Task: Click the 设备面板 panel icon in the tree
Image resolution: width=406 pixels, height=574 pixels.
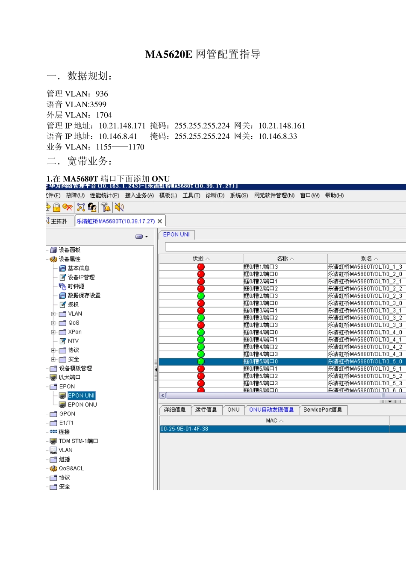Action: (x=53, y=250)
